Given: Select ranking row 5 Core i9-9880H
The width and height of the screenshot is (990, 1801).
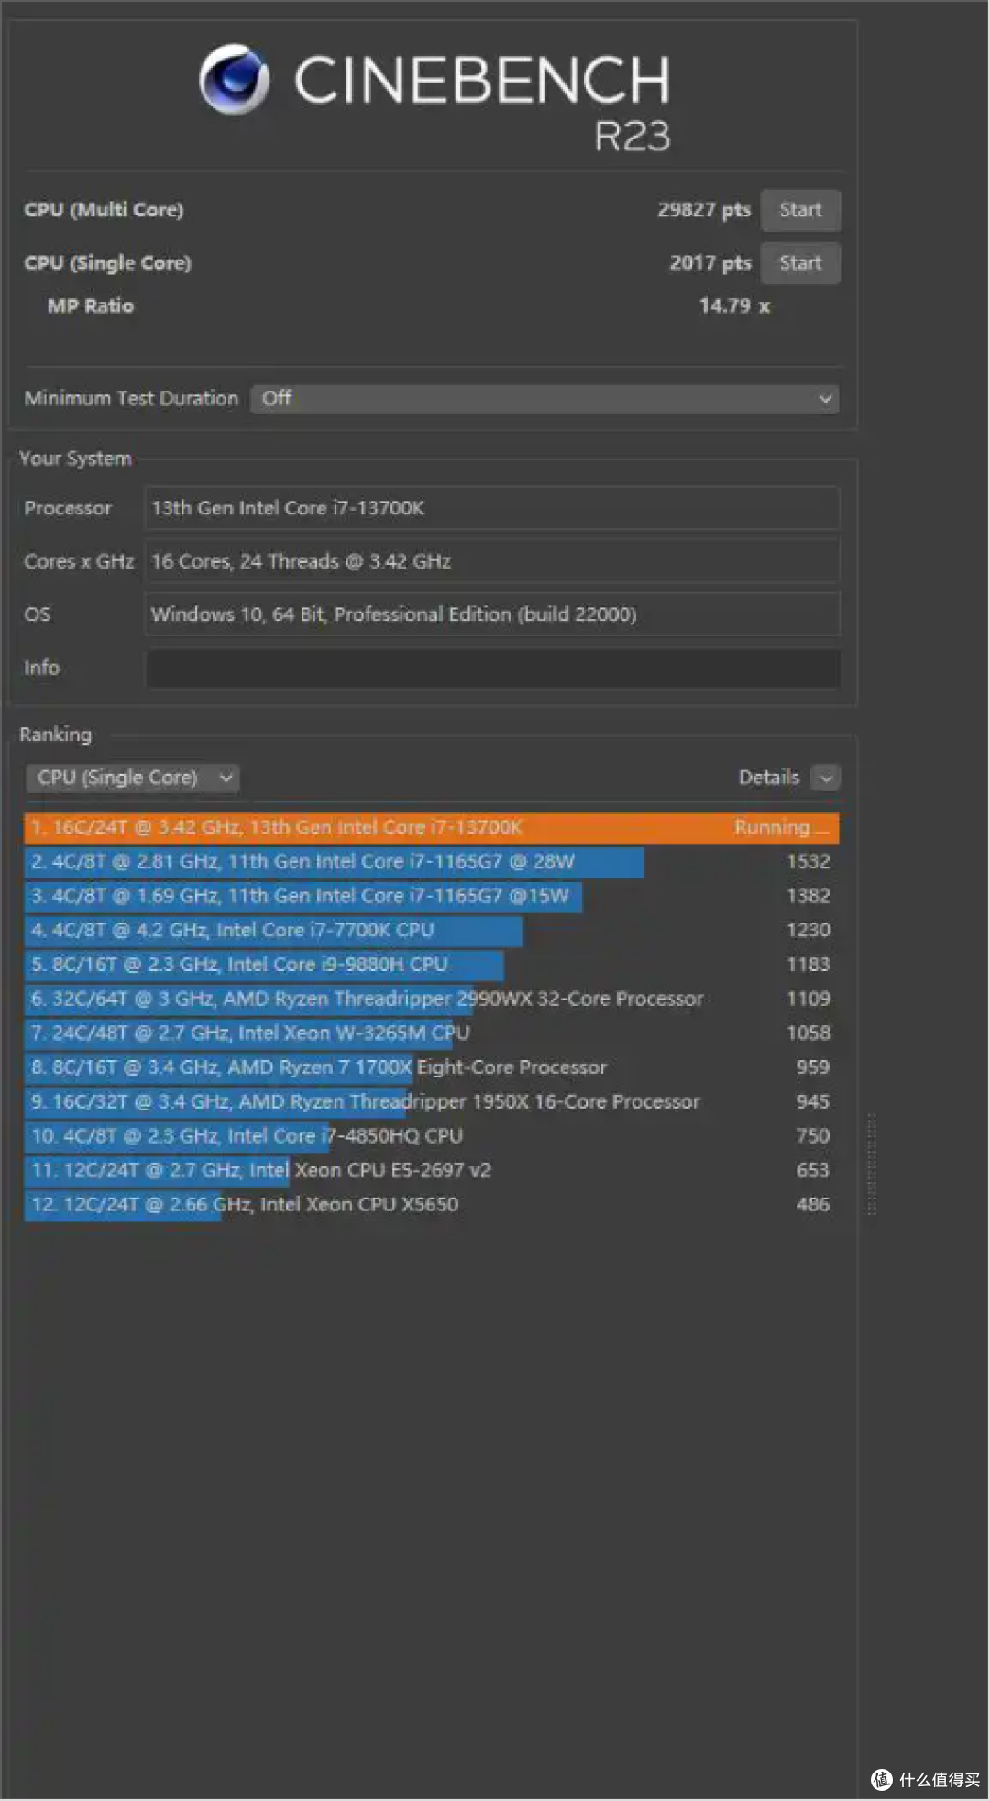Looking at the screenshot, I should (x=432, y=965).
